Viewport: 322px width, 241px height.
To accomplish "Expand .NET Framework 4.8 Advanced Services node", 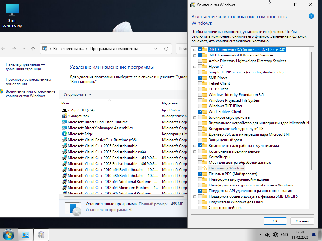I will pyautogui.click(x=195, y=56).
